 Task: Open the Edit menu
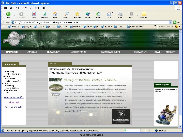coord(11,8)
